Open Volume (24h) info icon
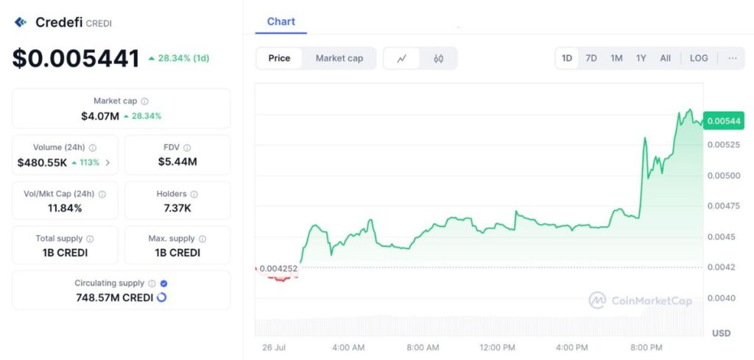This screenshot has height=360, width=754. [93, 148]
